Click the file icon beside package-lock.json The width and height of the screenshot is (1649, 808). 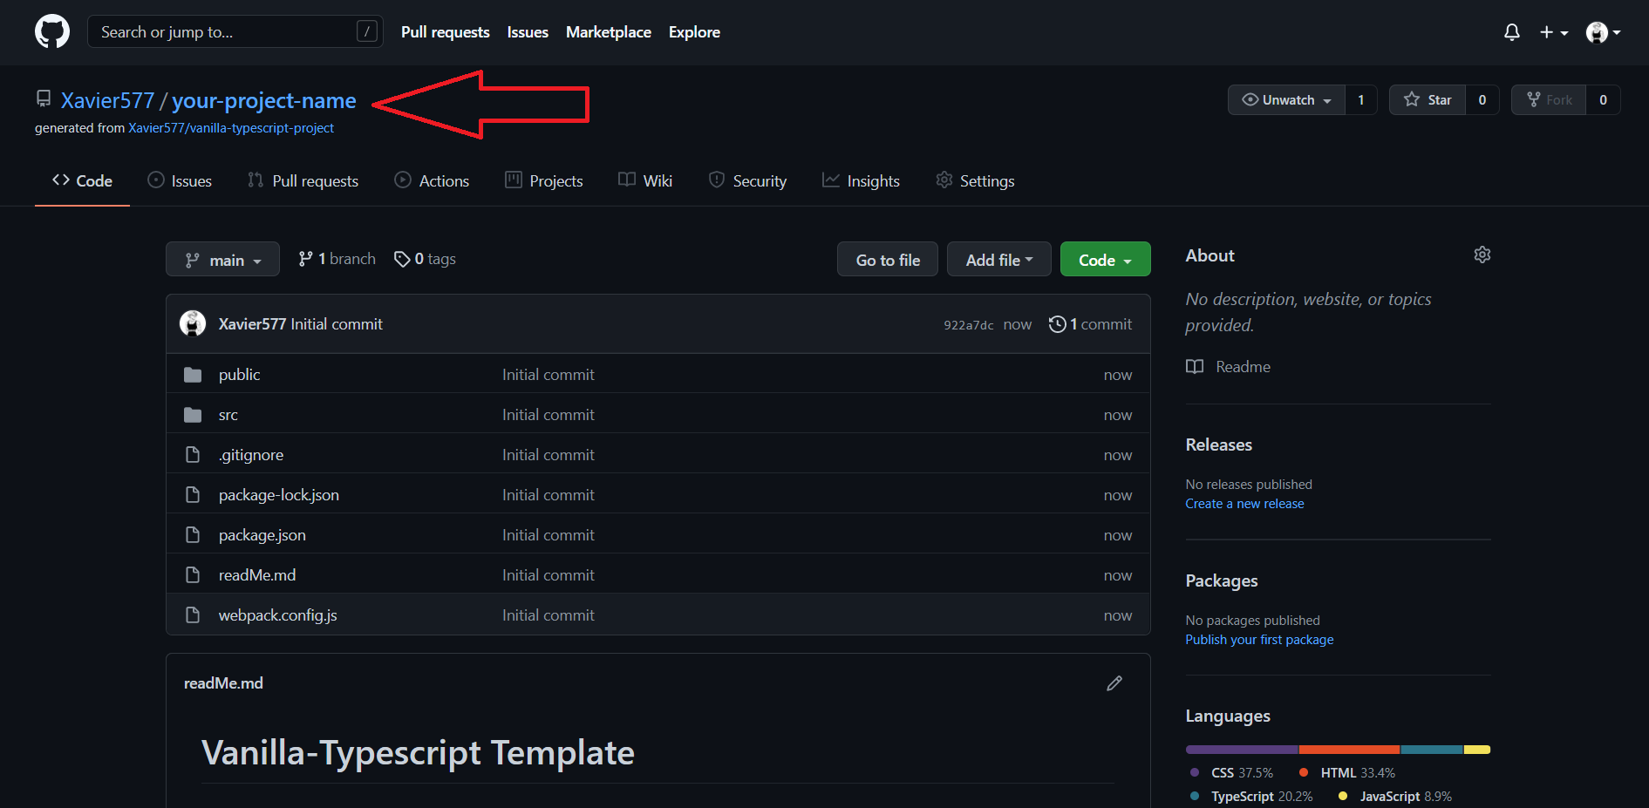click(x=193, y=495)
